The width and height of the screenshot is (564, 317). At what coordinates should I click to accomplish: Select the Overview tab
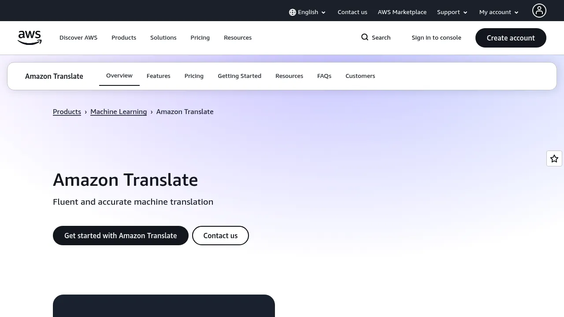(119, 76)
